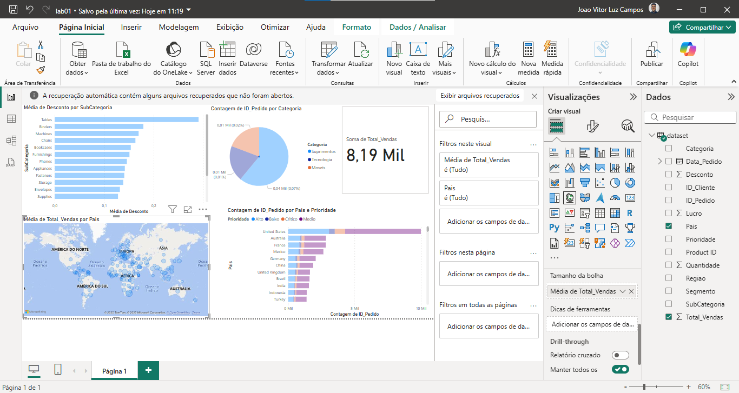Add a new page with plus button
This screenshot has height=393, width=739.
coord(148,370)
